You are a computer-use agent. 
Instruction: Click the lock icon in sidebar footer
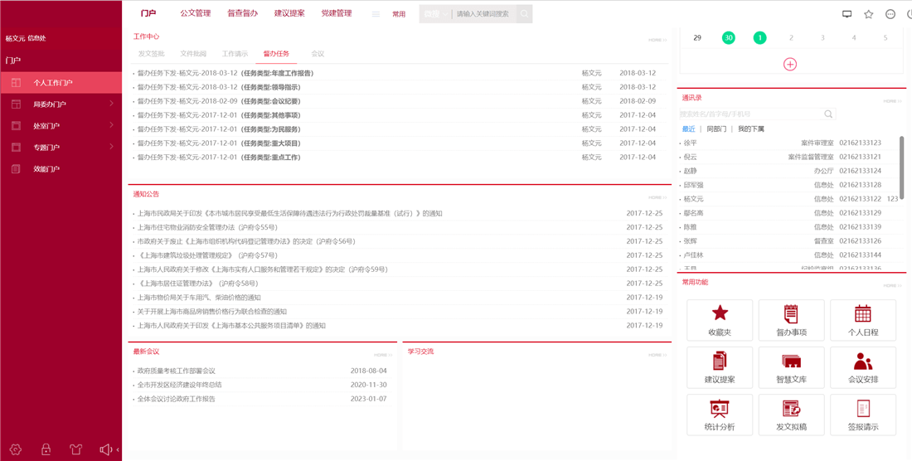[46, 449]
